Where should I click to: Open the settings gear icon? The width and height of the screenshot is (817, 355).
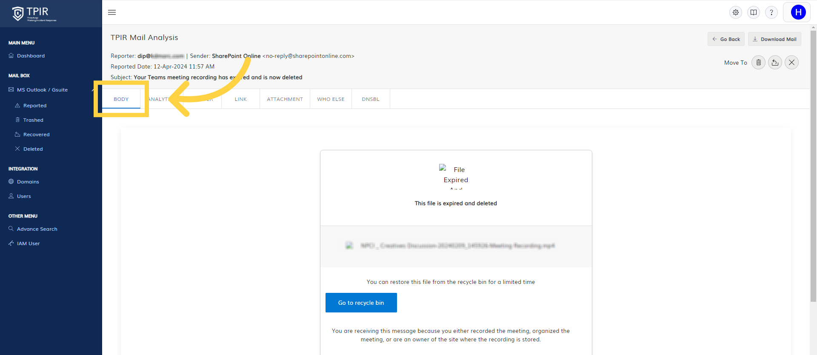(736, 12)
